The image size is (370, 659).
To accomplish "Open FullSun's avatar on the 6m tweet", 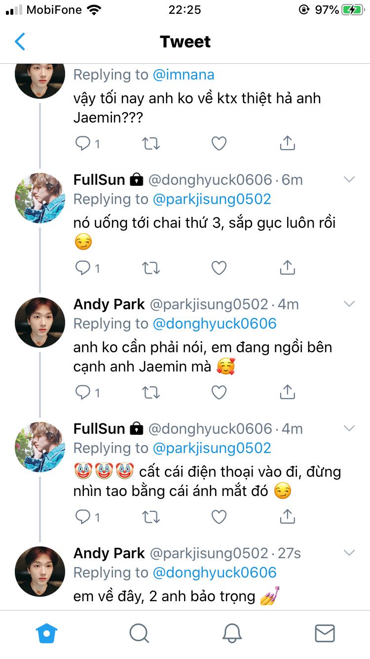I will (40, 198).
